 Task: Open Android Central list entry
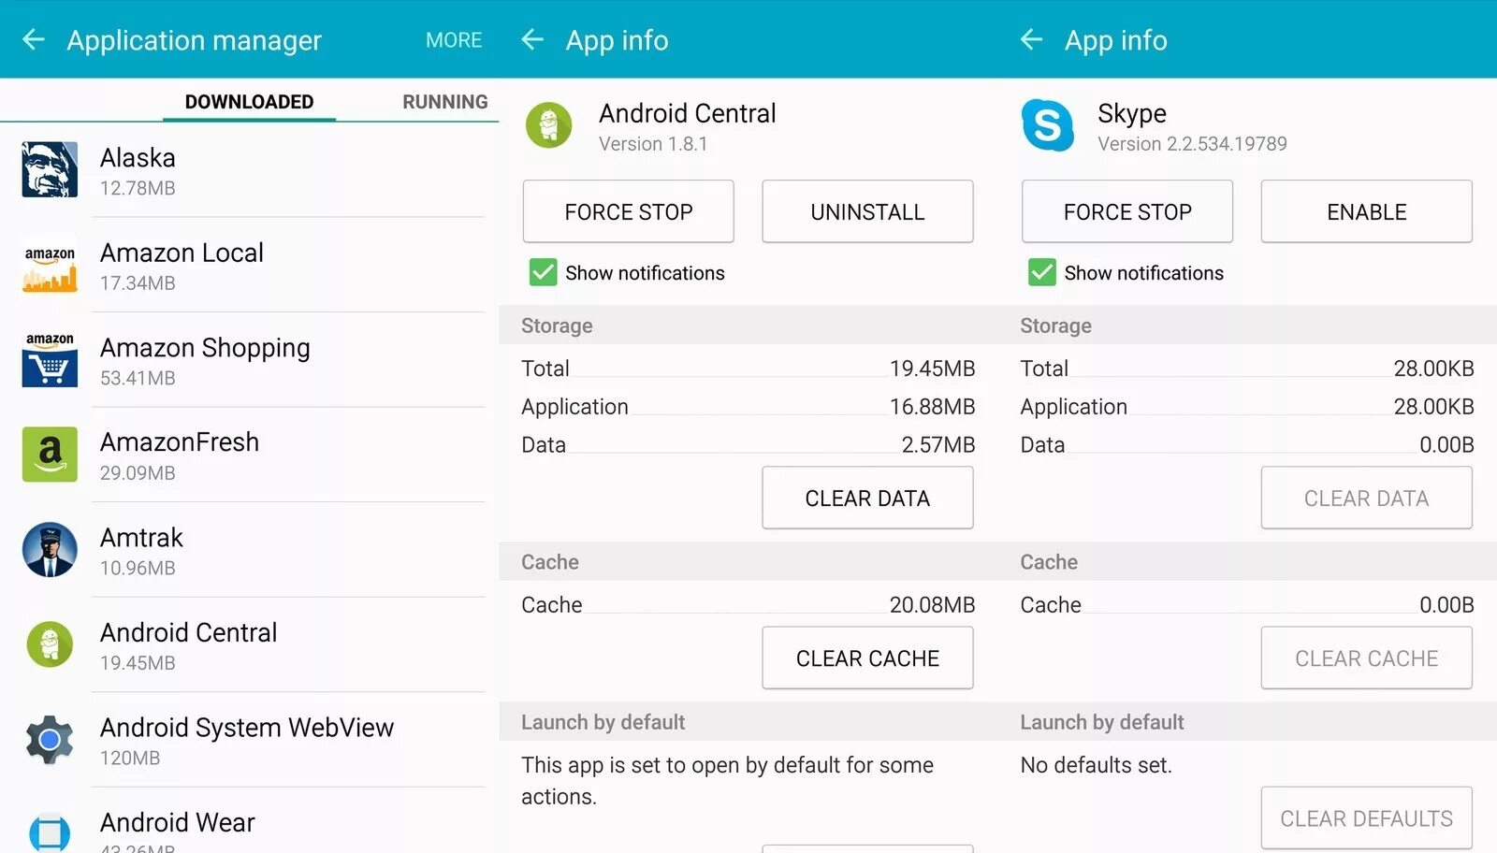(x=249, y=645)
